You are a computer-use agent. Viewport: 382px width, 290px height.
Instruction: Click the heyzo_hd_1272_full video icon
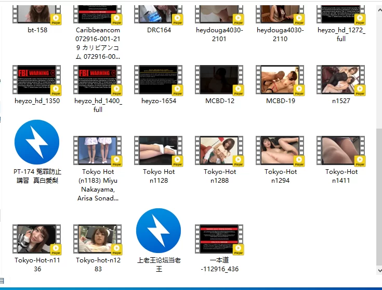pyautogui.click(x=341, y=15)
